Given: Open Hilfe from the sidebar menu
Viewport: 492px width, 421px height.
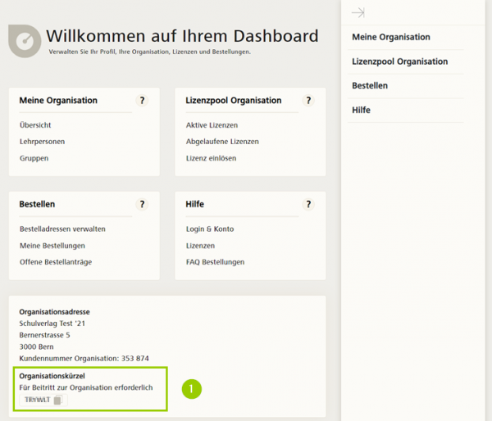Looking at the screenshot, I should click(362, 110).
